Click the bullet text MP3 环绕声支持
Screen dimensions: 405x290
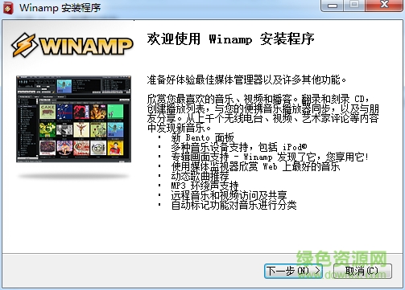(x=205, y=186)
